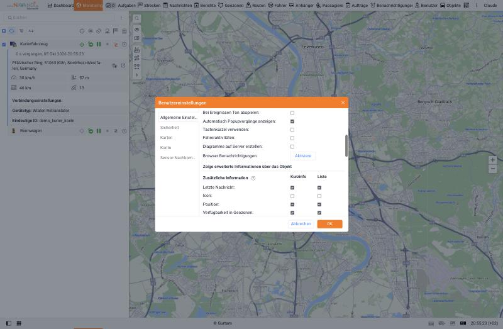
Task: Click Abbrechen to cancel settings
Action: [301, 224]
